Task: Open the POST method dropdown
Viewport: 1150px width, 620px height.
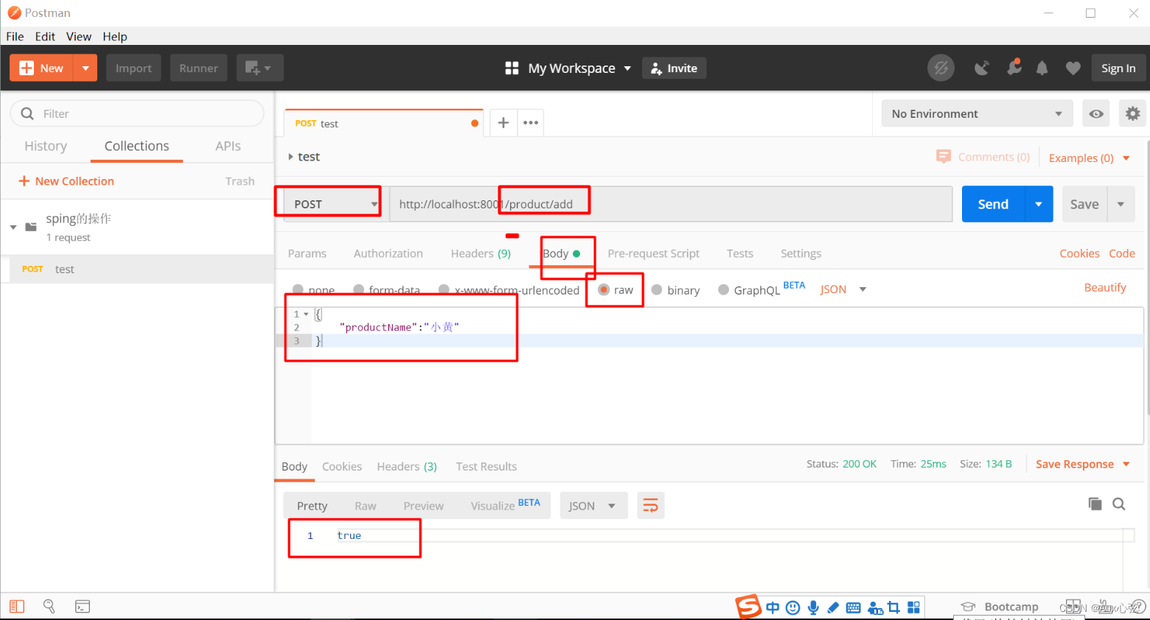Action: (328, 204)
